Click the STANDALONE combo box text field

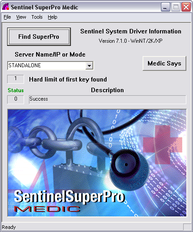(x=46, y=65)
